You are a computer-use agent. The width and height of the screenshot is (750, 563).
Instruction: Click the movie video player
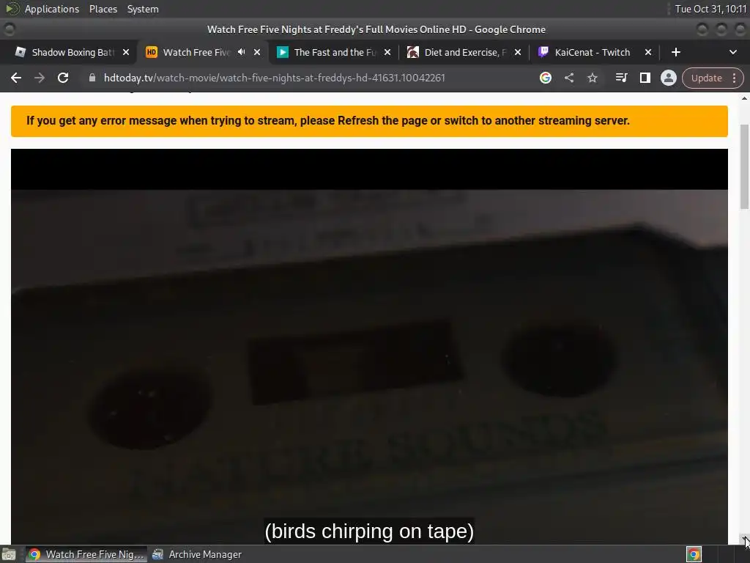point(369,347)
